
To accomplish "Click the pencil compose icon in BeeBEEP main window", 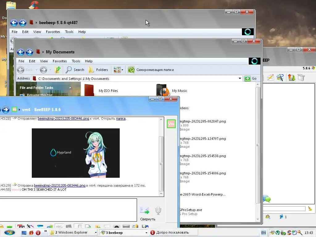I will click(270, 77).
